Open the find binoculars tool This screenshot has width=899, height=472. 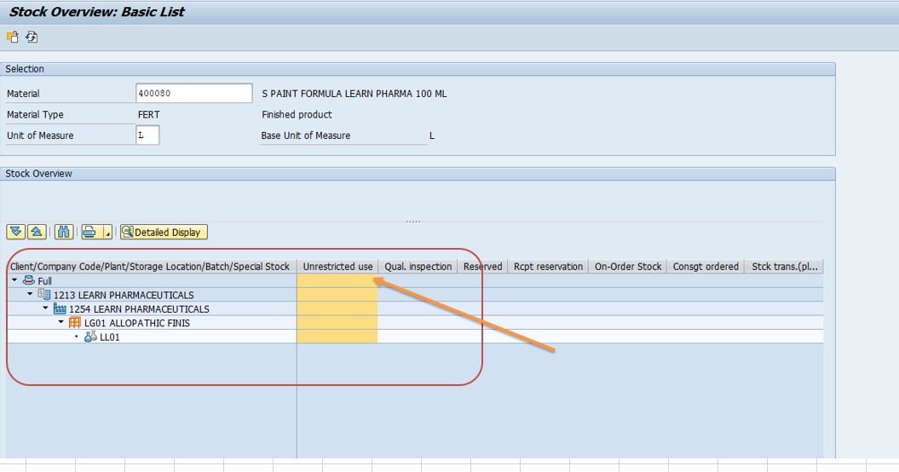pos(64,232)
